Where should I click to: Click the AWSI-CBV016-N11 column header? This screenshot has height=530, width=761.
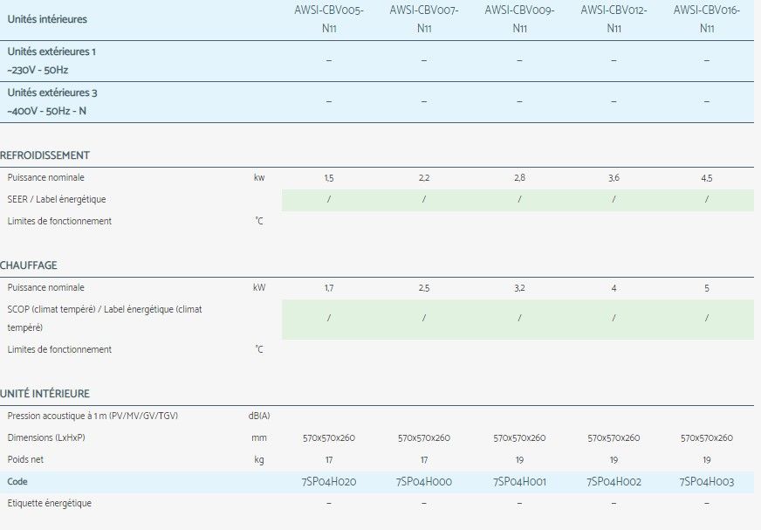707,18
